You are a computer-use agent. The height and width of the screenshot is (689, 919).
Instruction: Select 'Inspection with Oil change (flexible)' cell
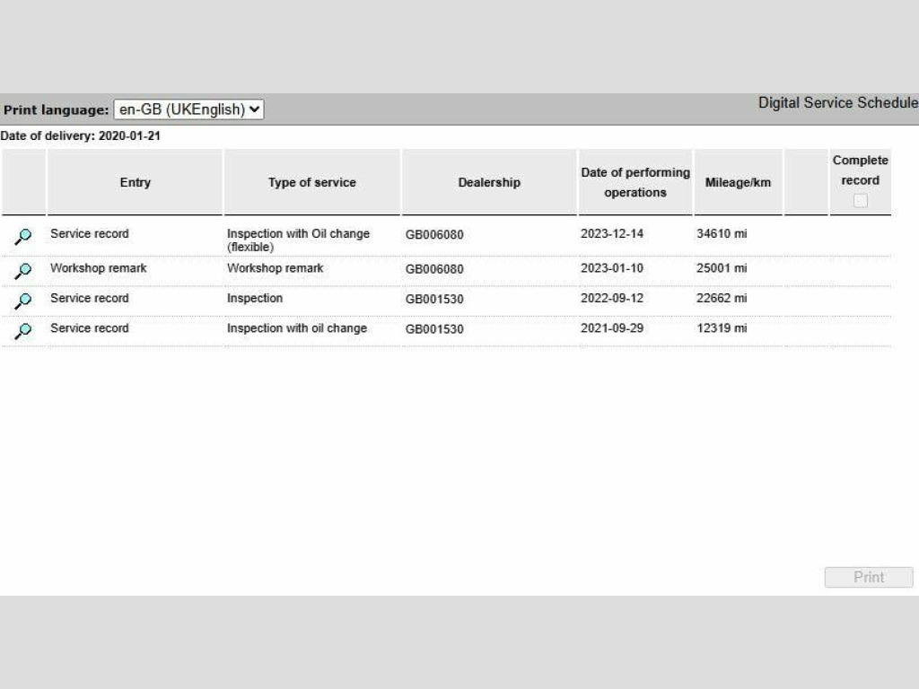tap(298, 240)
